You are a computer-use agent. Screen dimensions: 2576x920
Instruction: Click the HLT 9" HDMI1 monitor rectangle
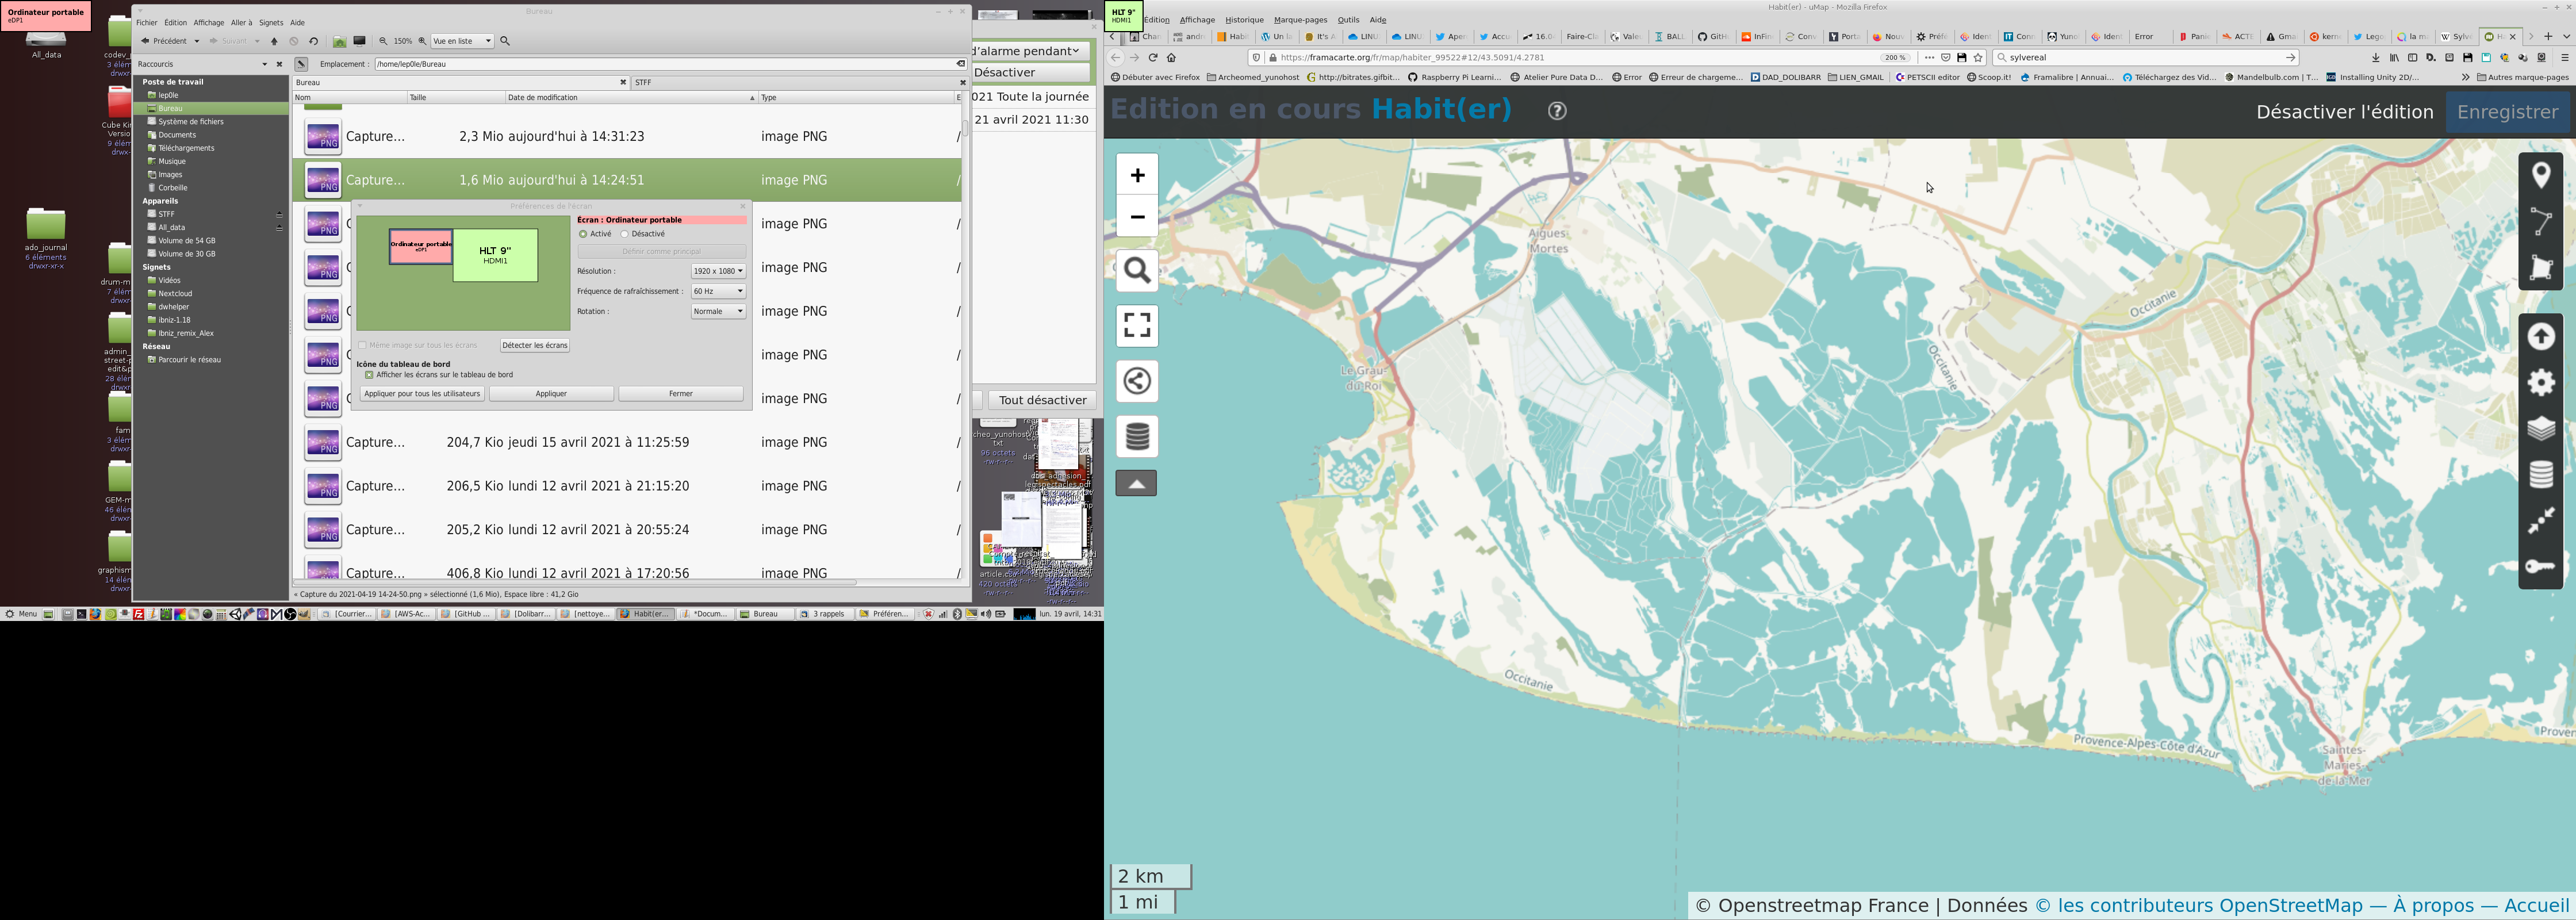[x=495, y=255]
